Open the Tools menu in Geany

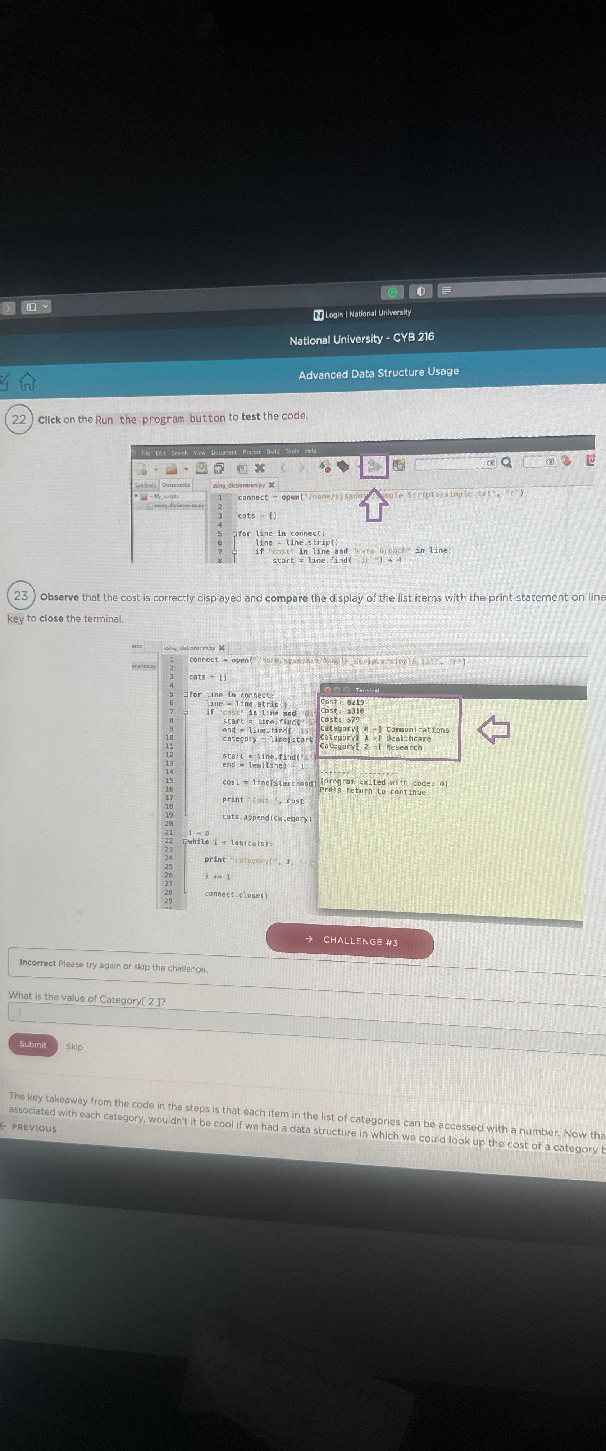tap(292, 451)
